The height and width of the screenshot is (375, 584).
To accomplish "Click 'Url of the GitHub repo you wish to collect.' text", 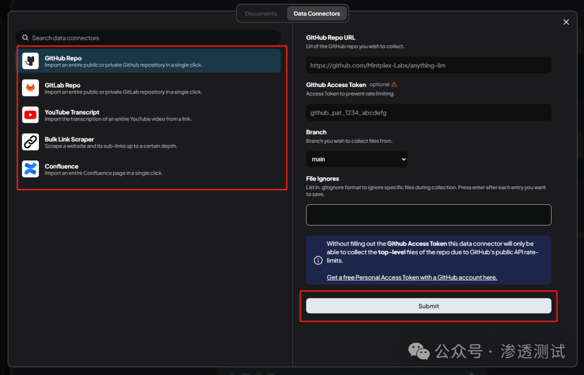I will [x=355, y=46].
